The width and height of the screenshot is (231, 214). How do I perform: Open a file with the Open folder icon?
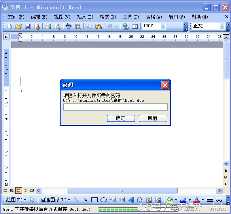point(19,26)
